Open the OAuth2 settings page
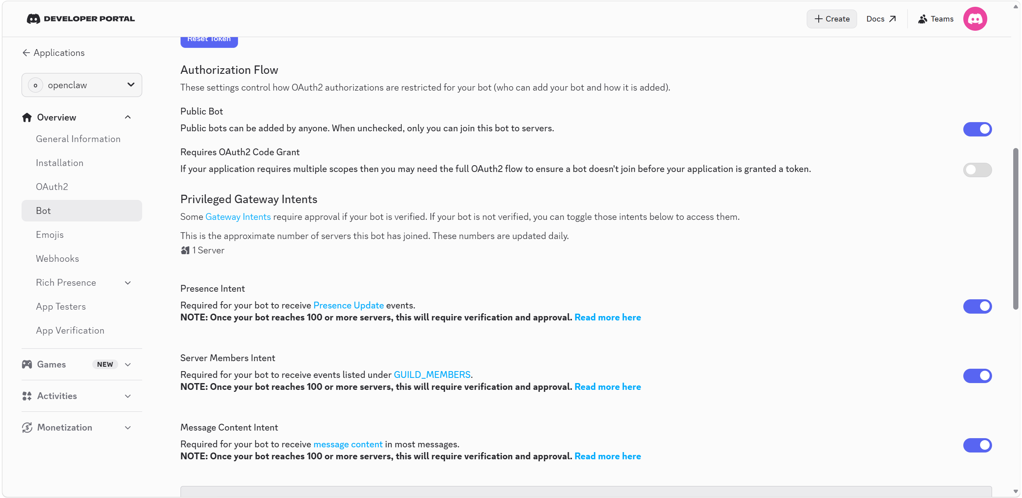1022x498 pixels. point(52,187)
